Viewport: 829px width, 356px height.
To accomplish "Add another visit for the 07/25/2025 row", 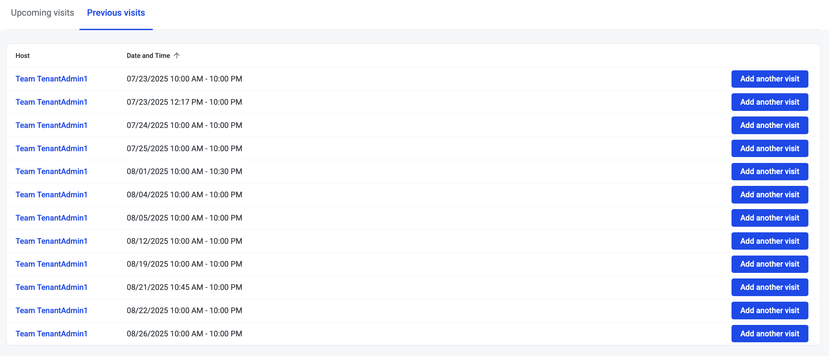I will pyautogui.click(x=769, y=149).
